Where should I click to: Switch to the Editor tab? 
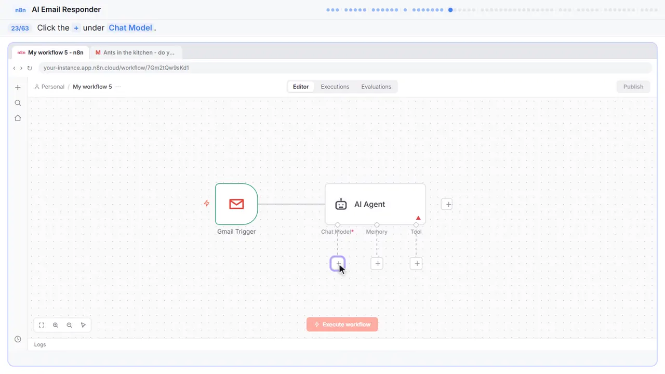(301, 87)
